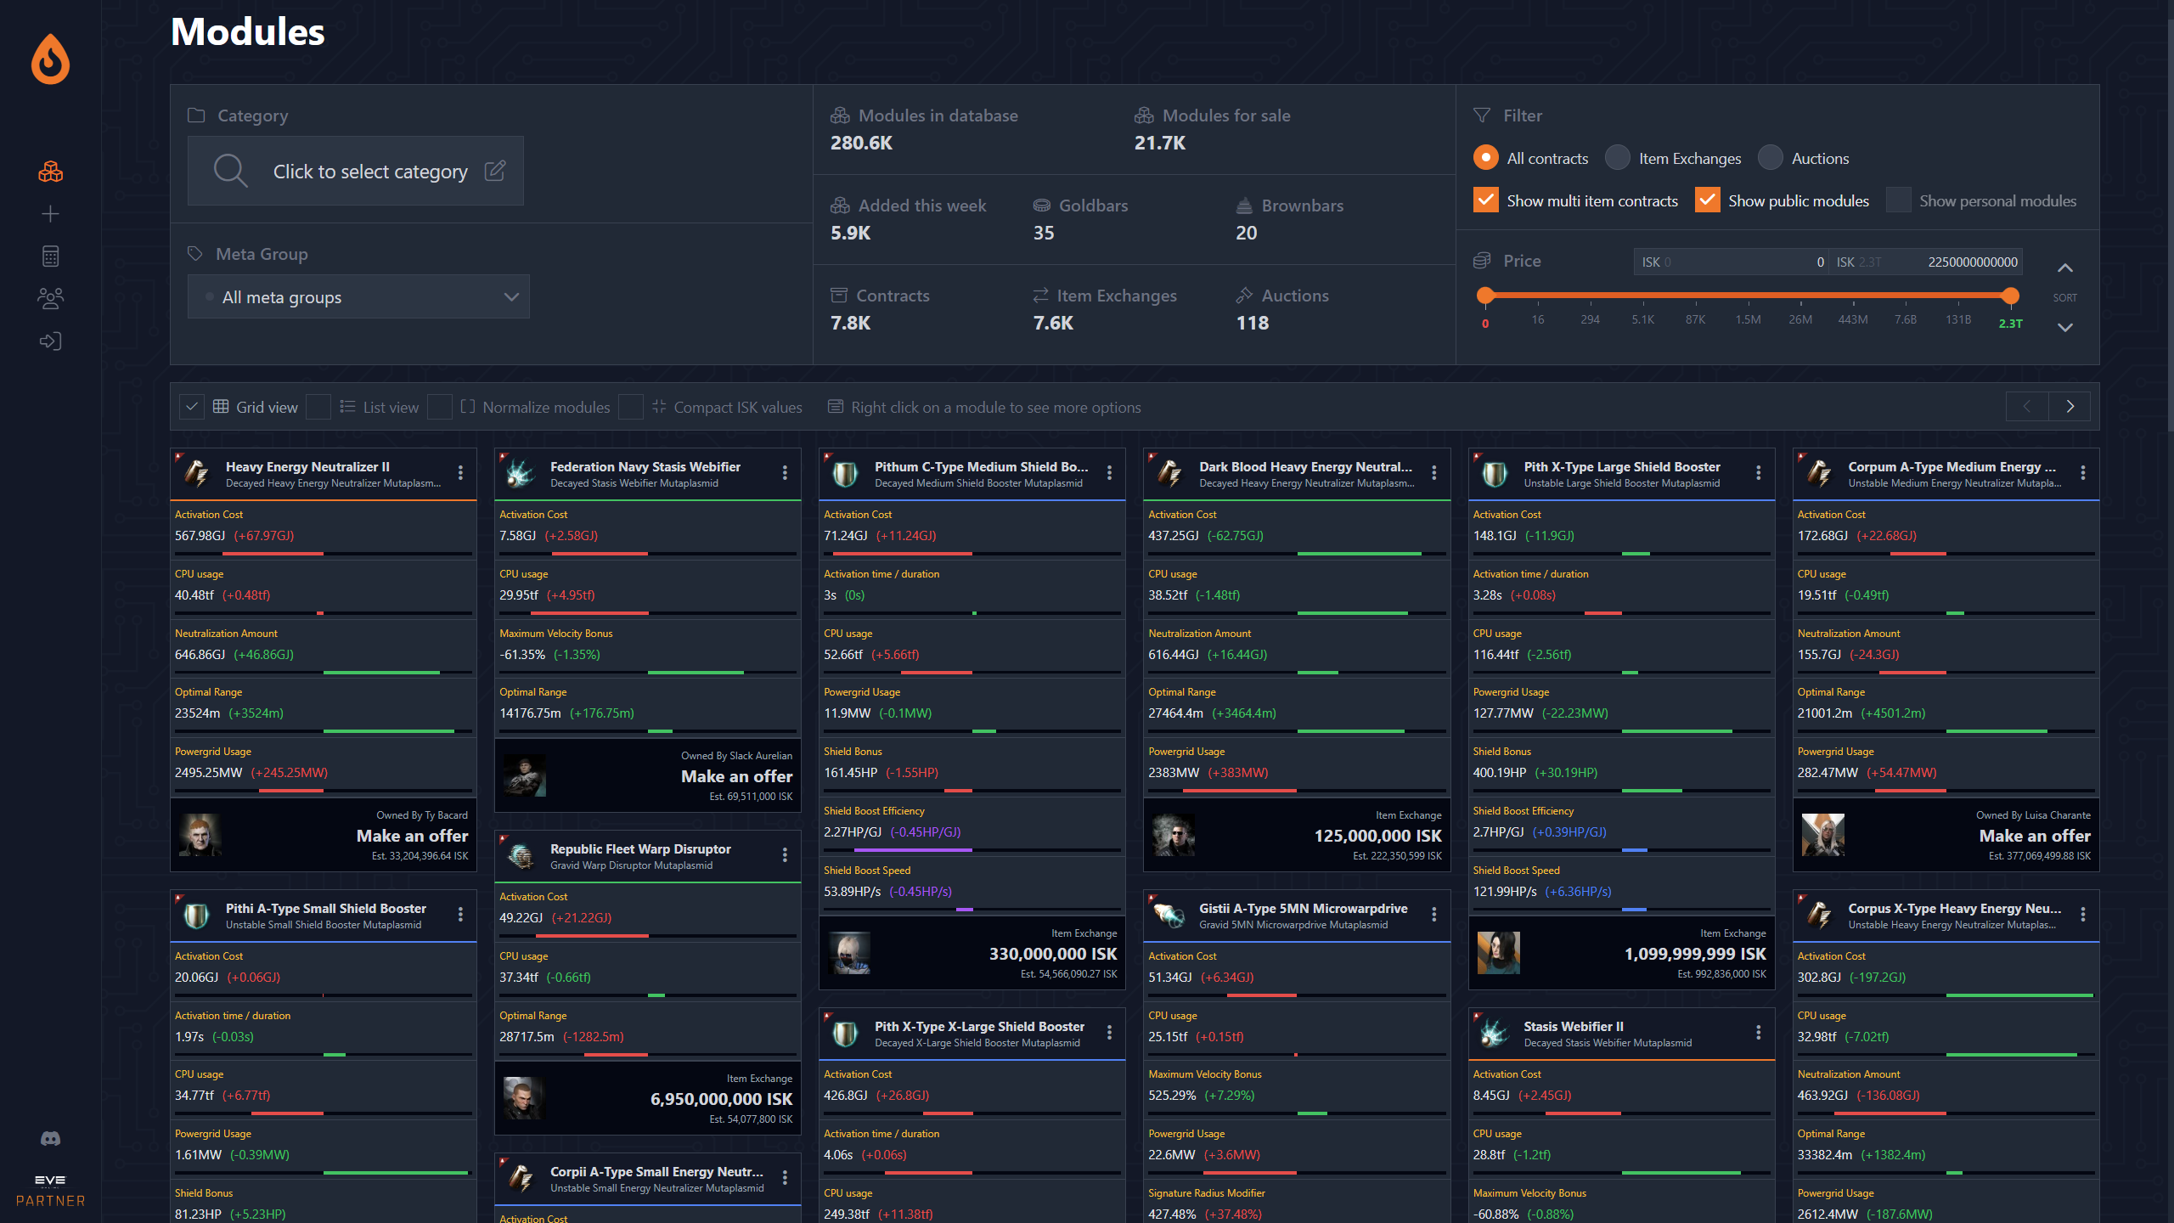
Task: Open options menu for Dark Blood Heavy Energy Neutralizer
Action: [1434, 472]
